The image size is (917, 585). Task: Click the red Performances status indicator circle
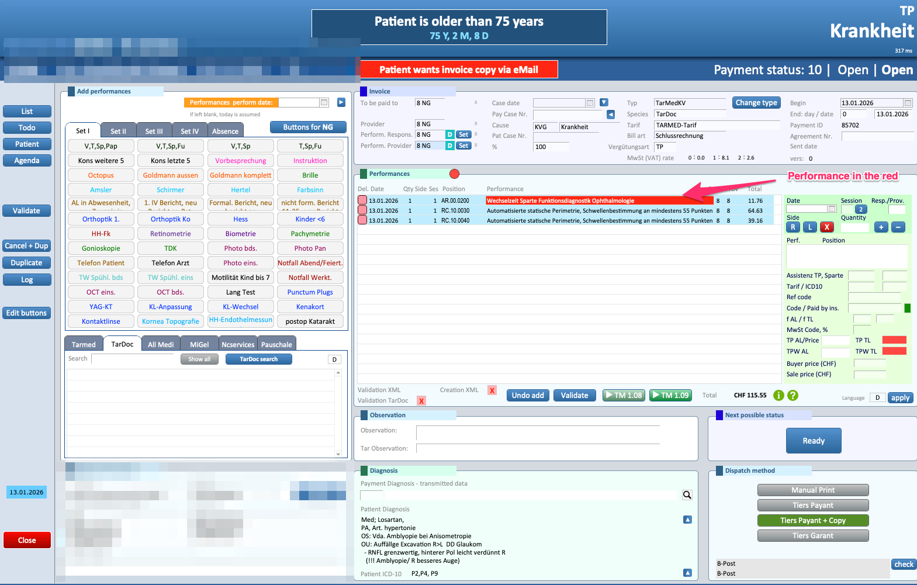pos(454,174)
